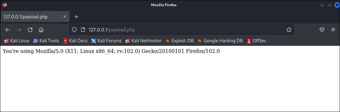Open the Exploit-DB bookmark
340x112 pixels.
click(x=179, y=40)
